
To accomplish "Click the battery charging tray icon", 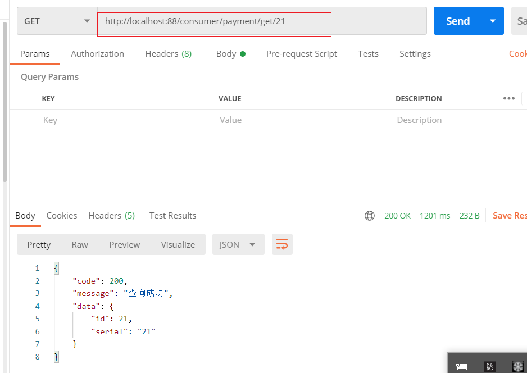I will pos(461,366).
